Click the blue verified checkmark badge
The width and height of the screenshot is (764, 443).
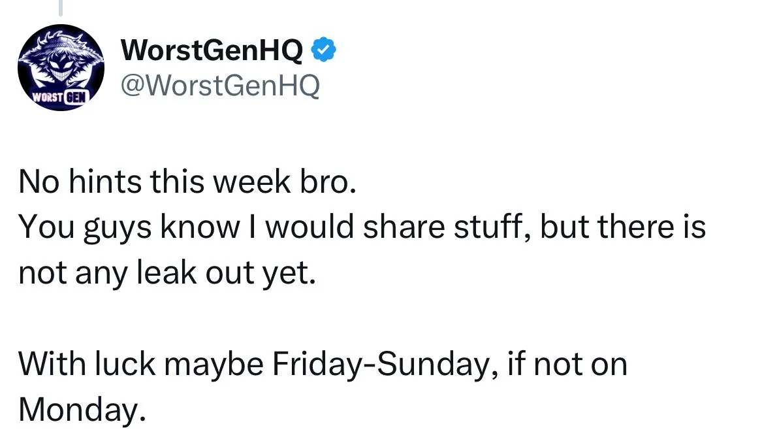(x=324, y=50)
